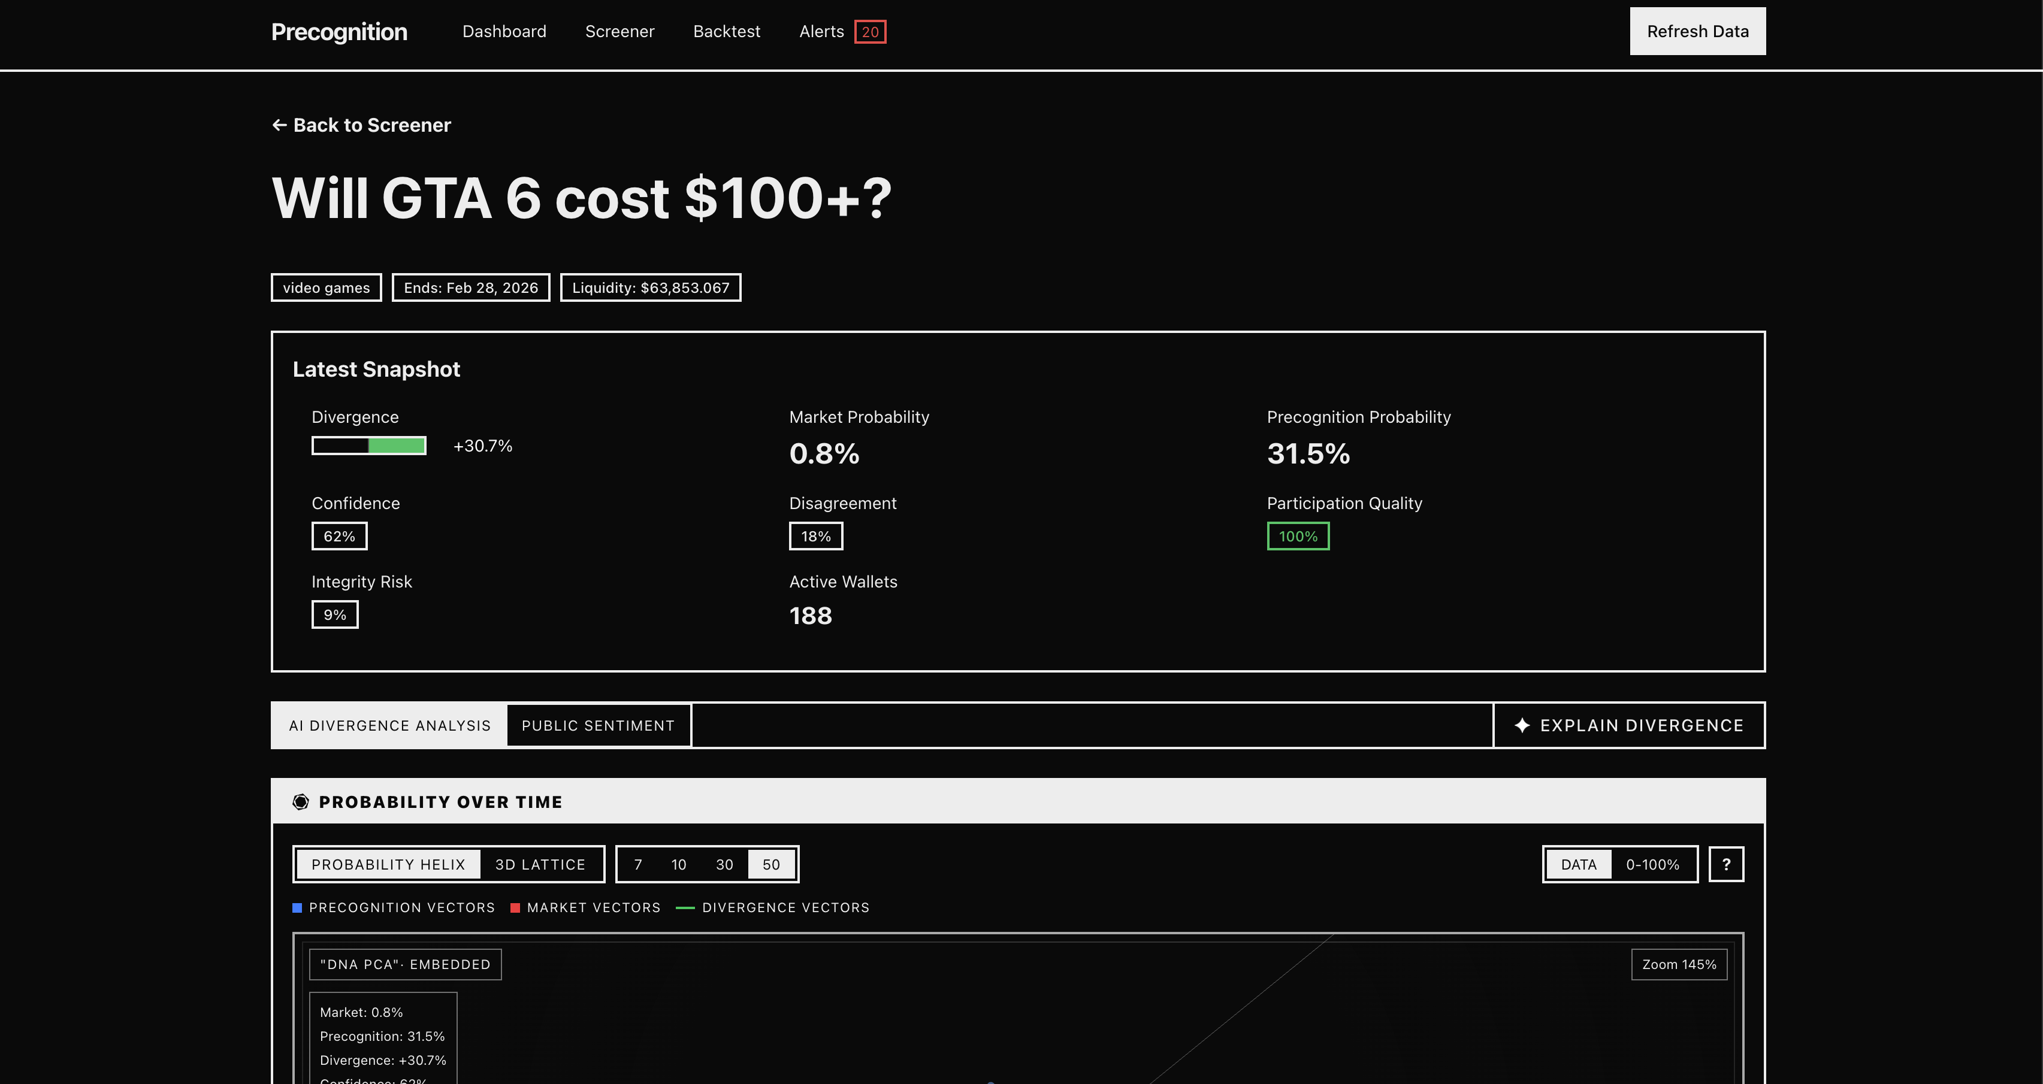Select Probability Helix view mode
This screenshot has width=2043, height=1084.
click(388, 864)
